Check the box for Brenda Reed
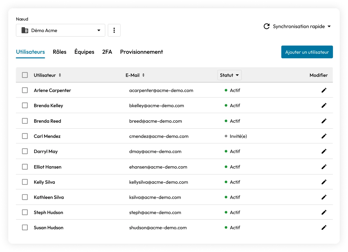348x252 pixels. point(25,121)
